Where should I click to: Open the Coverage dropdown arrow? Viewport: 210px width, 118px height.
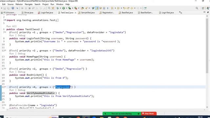tap(73, 8)
